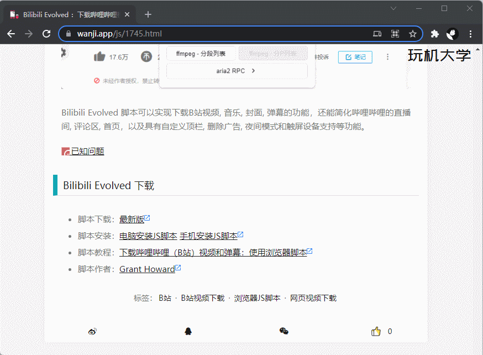Click the 玩机大学 site logo

439,55
